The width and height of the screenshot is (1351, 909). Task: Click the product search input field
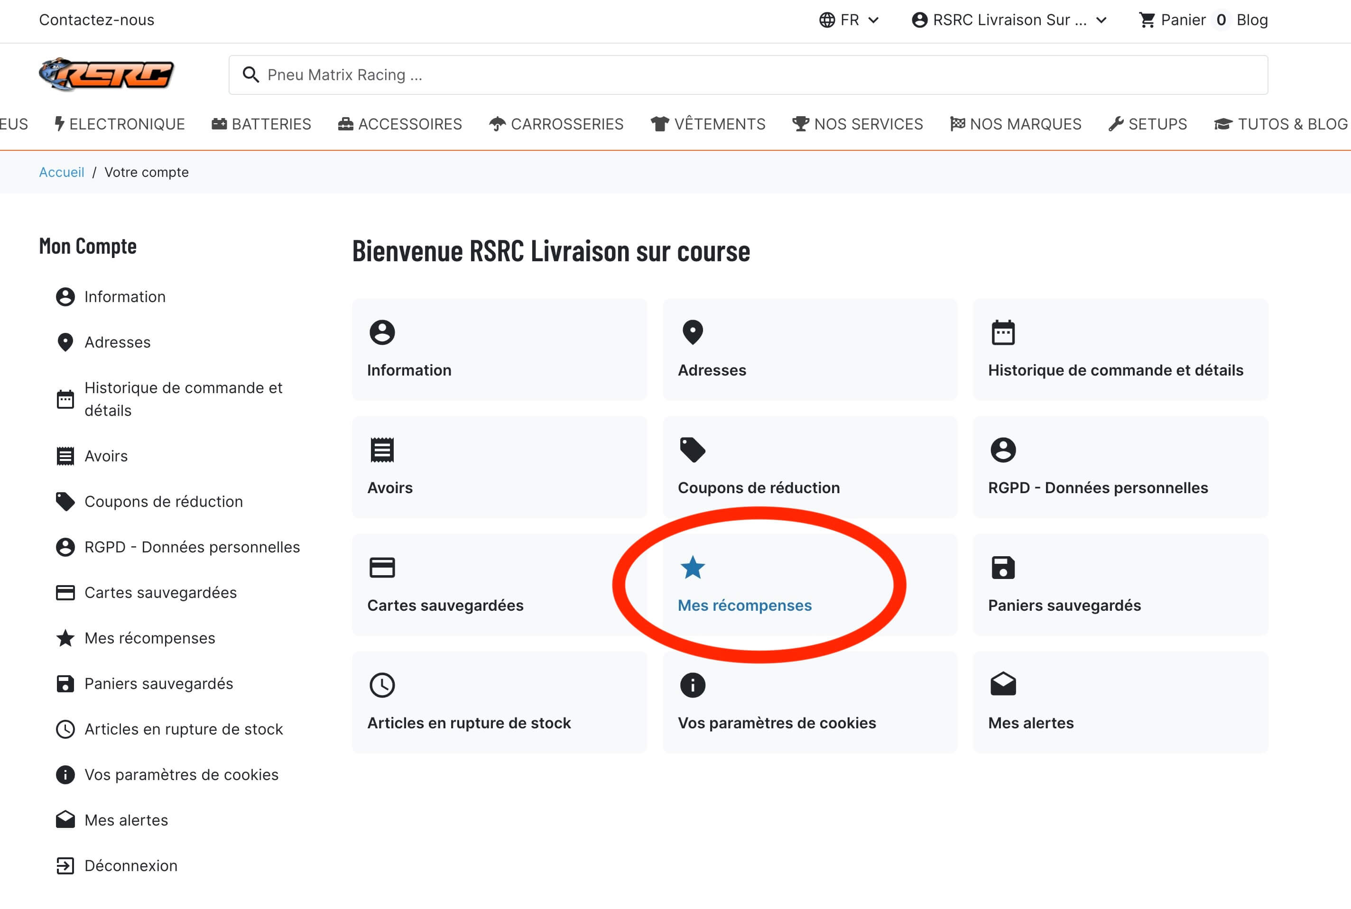(x=748, y=75)
